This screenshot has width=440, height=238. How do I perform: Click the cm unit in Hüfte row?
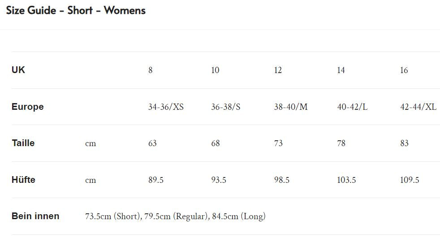(91, 180)
